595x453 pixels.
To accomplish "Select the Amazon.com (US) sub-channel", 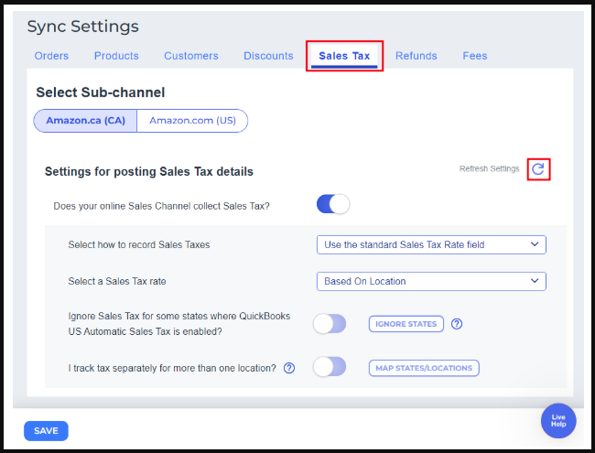I will 192,121.
